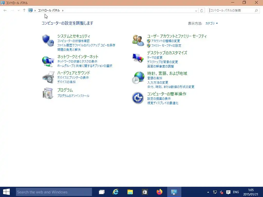Screen dimensions: 263x197
Task: Open ネットワークとインターネット category heading
Action: point(78,57)
